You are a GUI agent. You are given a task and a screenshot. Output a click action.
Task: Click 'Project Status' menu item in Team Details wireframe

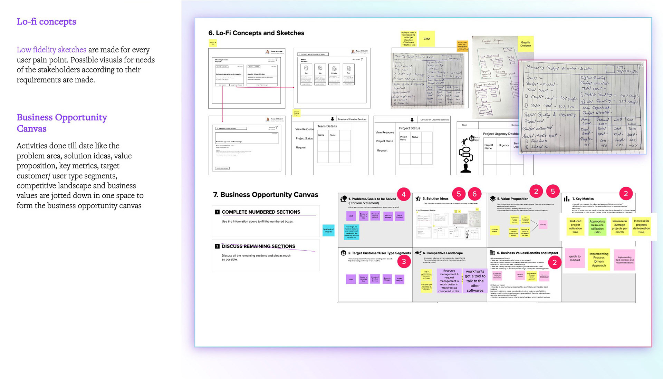pos(304,138)
